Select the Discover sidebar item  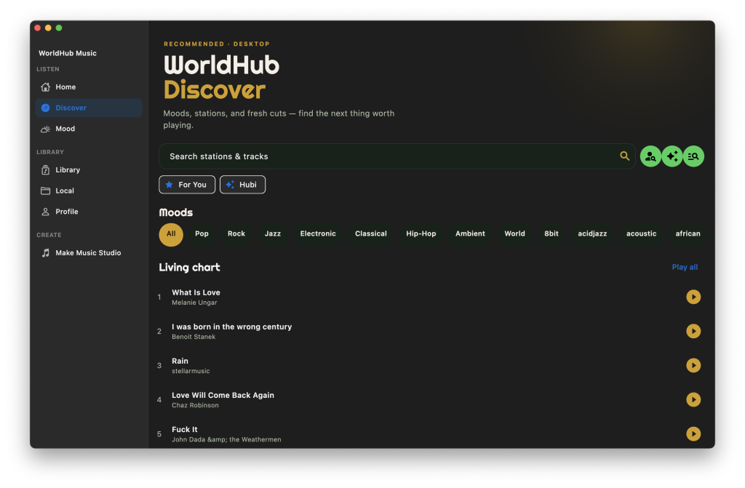(x=88, y=108)
